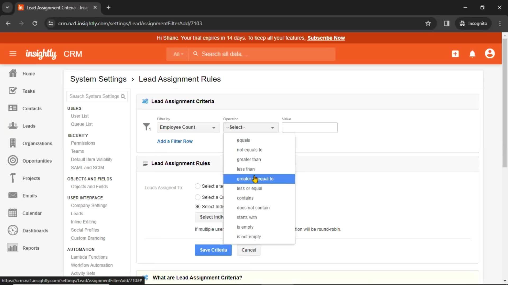Choose 'is not empty' operator option
The image size is (508, 285).
pos(259,237)
